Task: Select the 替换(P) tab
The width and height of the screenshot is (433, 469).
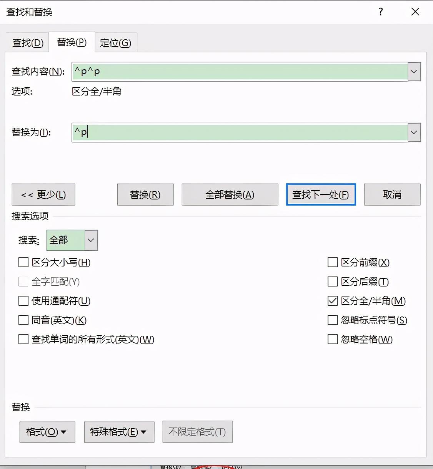Action: point(71,42)
